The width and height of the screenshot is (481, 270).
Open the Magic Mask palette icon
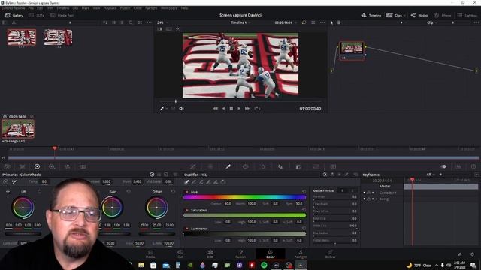tap(280, 166)
